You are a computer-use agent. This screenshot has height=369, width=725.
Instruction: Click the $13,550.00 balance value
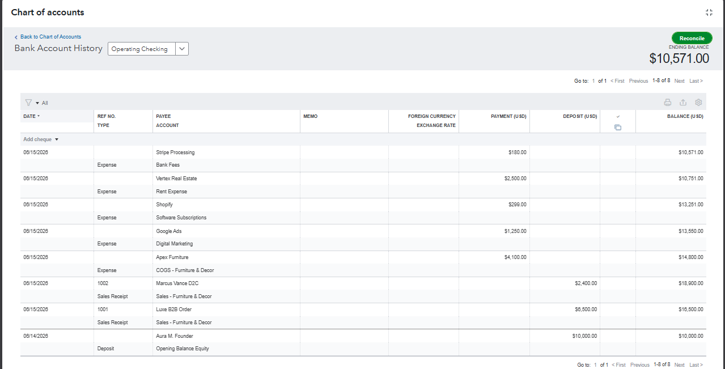tap(691, 231)
